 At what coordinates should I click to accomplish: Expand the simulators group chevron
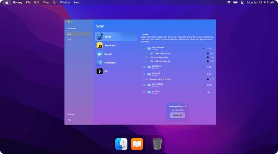(x=204, y=67)
